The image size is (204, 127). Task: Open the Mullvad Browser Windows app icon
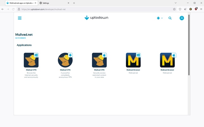133,60
